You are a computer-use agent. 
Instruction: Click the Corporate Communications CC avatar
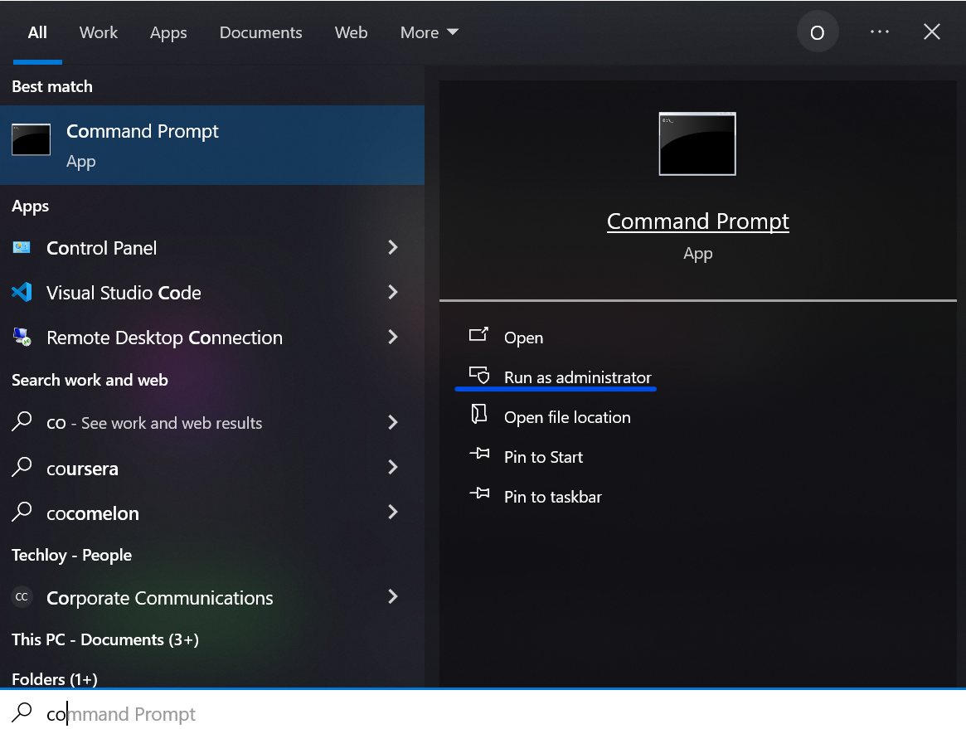22,597
